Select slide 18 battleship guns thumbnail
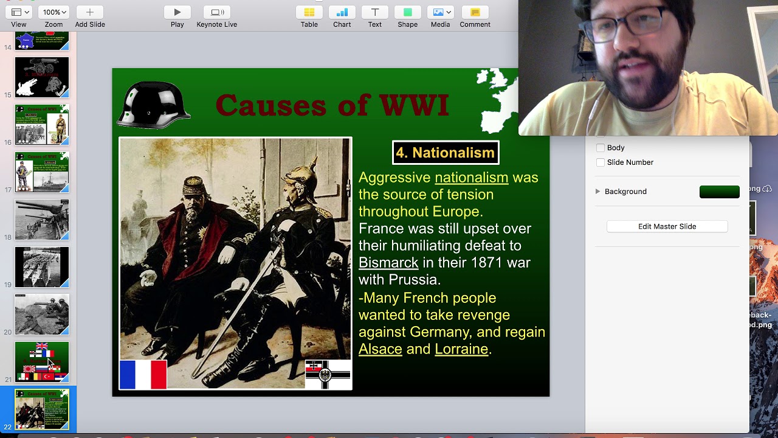 tap(42, 220)
